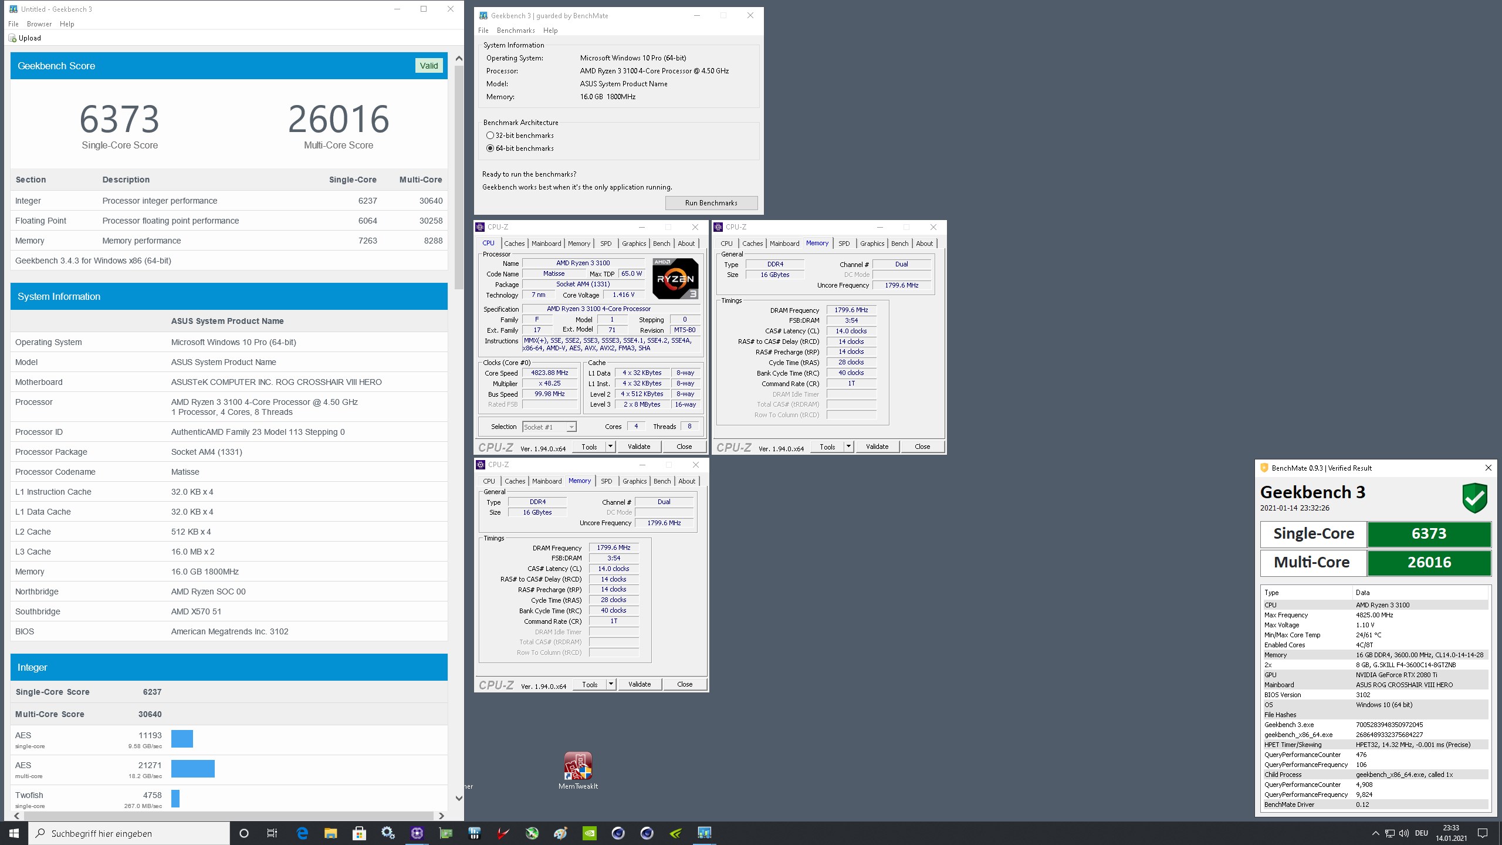
Task: Click the Max Frequency 4825.00 MHz row in BenchMate
Action: (1375, 615)
